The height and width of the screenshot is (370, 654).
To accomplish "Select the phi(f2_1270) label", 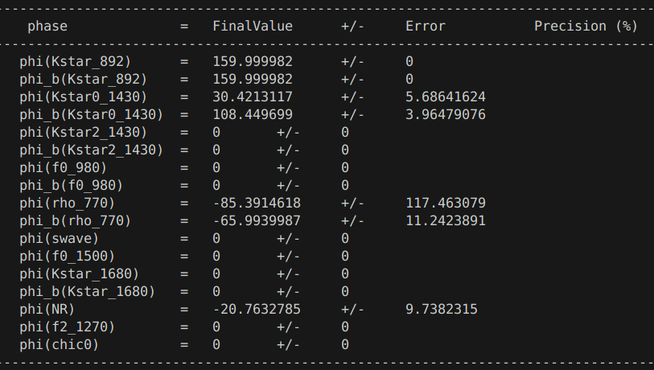I will (67, 327).
